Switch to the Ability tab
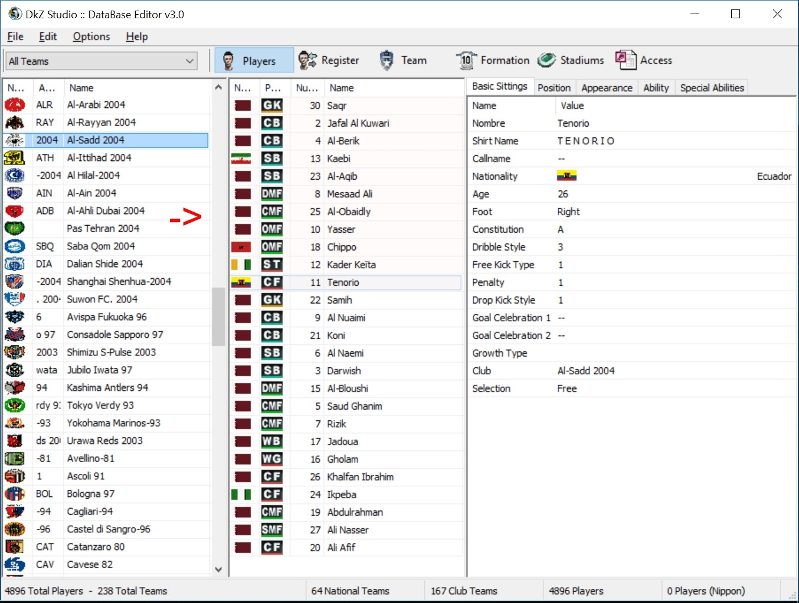This screenshot has height=603, width=799. click(x=656, y=88)
